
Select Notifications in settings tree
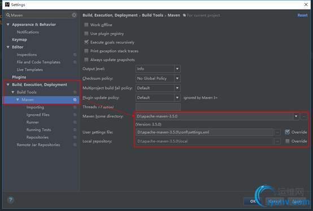point(28,32)
